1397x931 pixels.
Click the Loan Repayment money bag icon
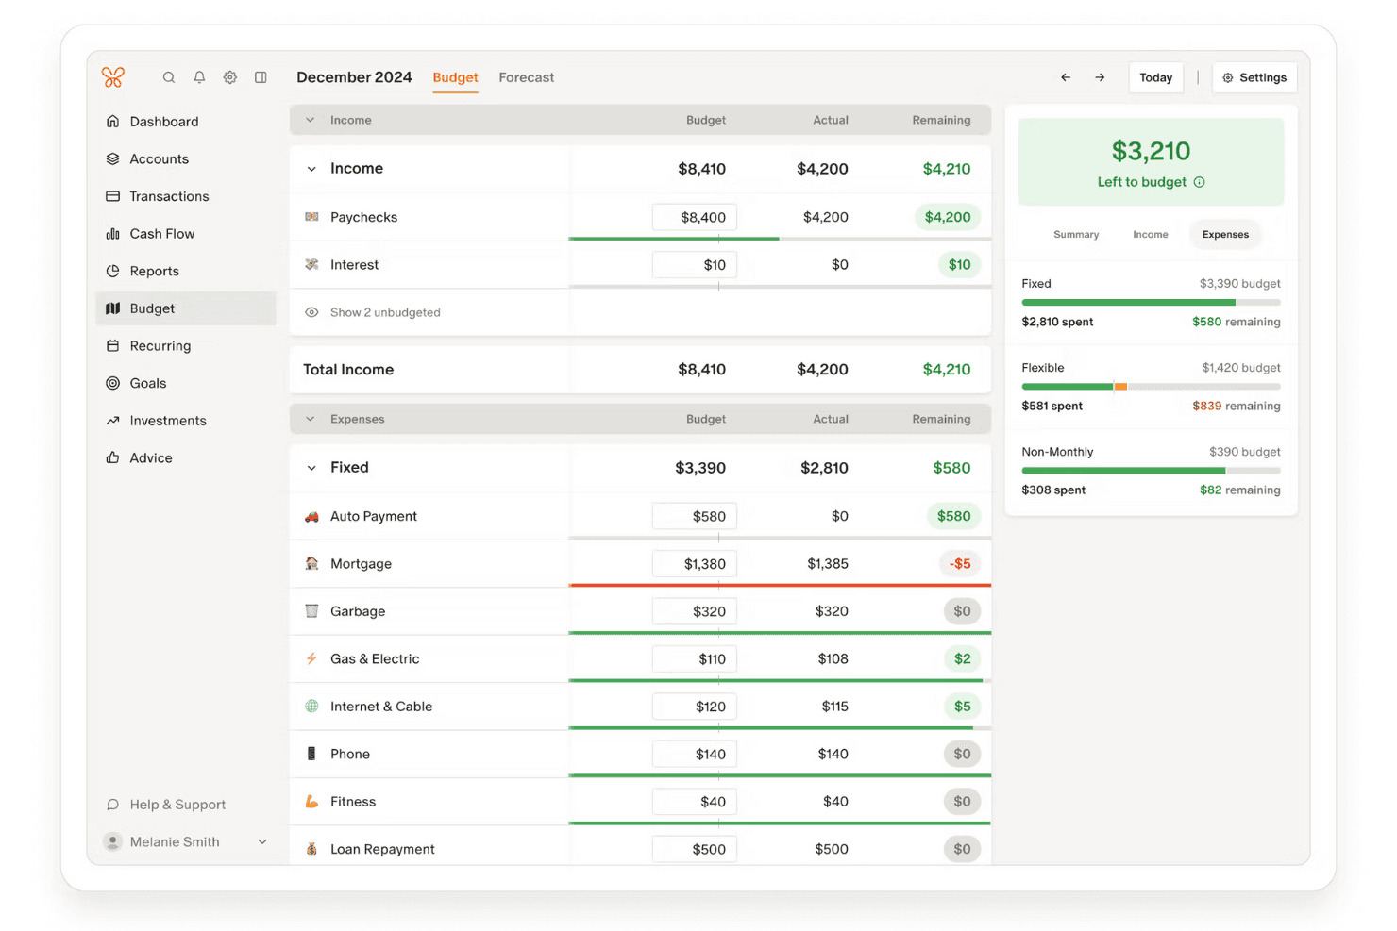[311, 849]
